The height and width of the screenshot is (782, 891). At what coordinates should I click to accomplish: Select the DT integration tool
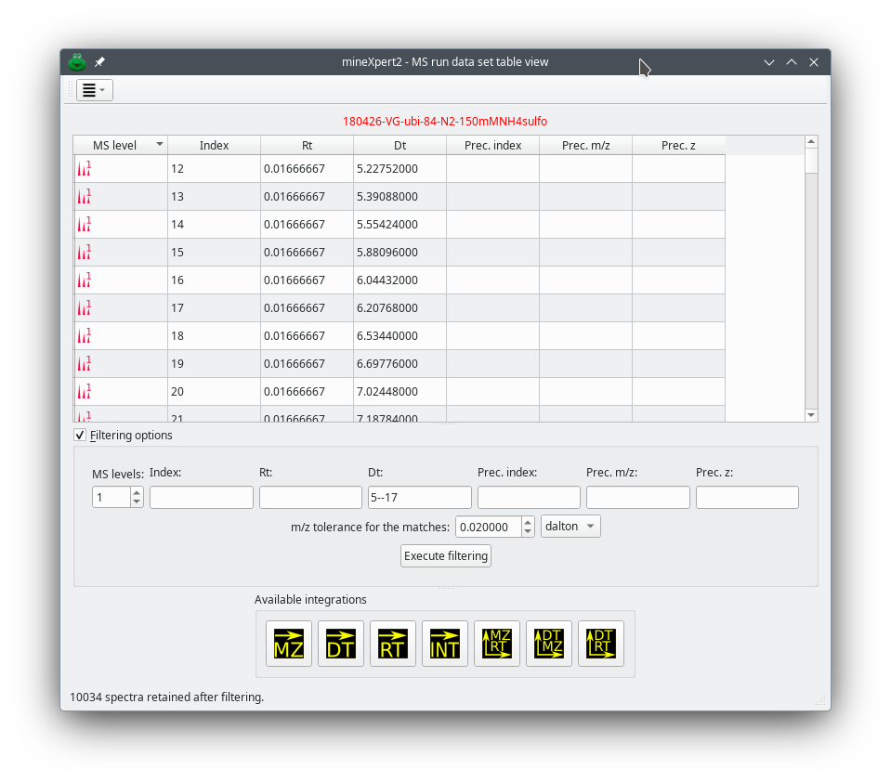point(341,644)
